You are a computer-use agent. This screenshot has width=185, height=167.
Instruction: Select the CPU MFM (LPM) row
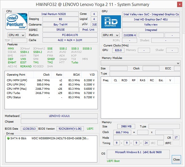(51, 80)
